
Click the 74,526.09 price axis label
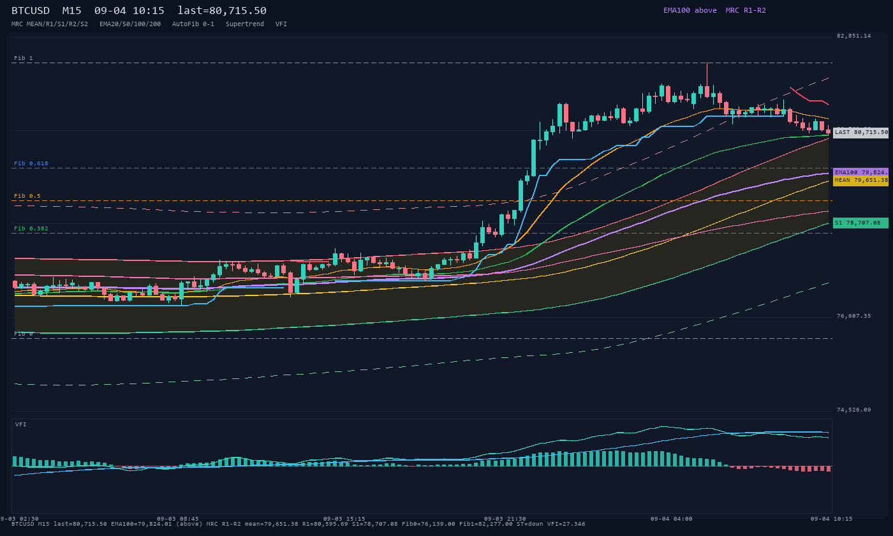(x=853, y=410)
